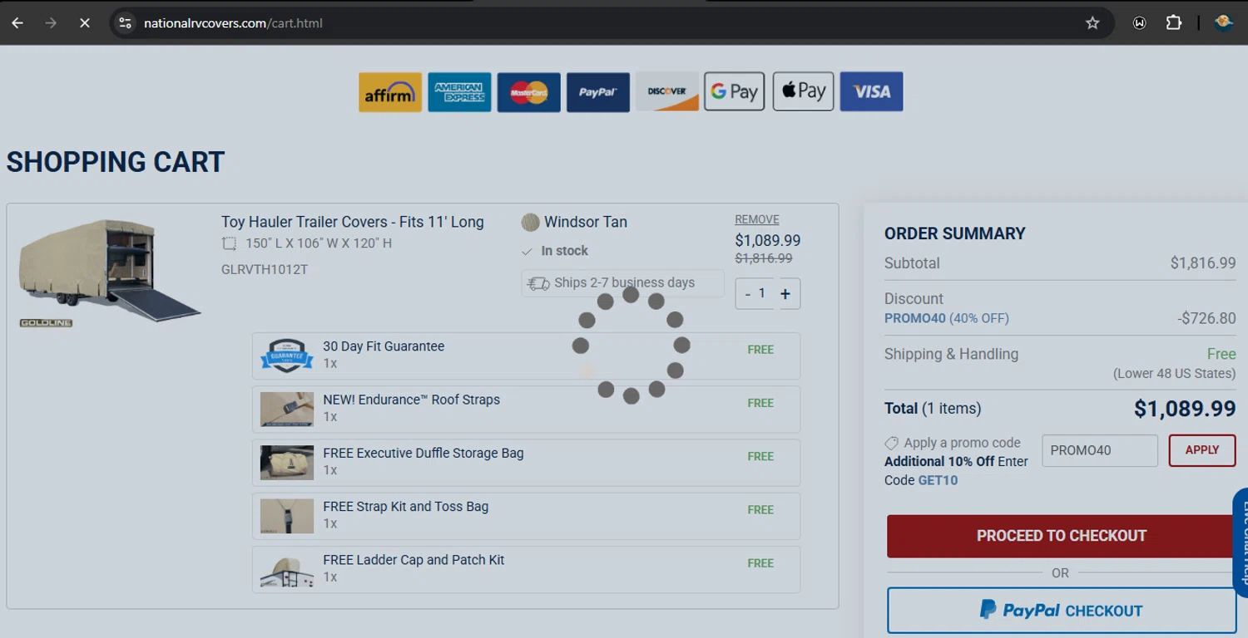Click the Visa payment logo
The width and height of the screenshot is (1248, 638).
point(871,91)
